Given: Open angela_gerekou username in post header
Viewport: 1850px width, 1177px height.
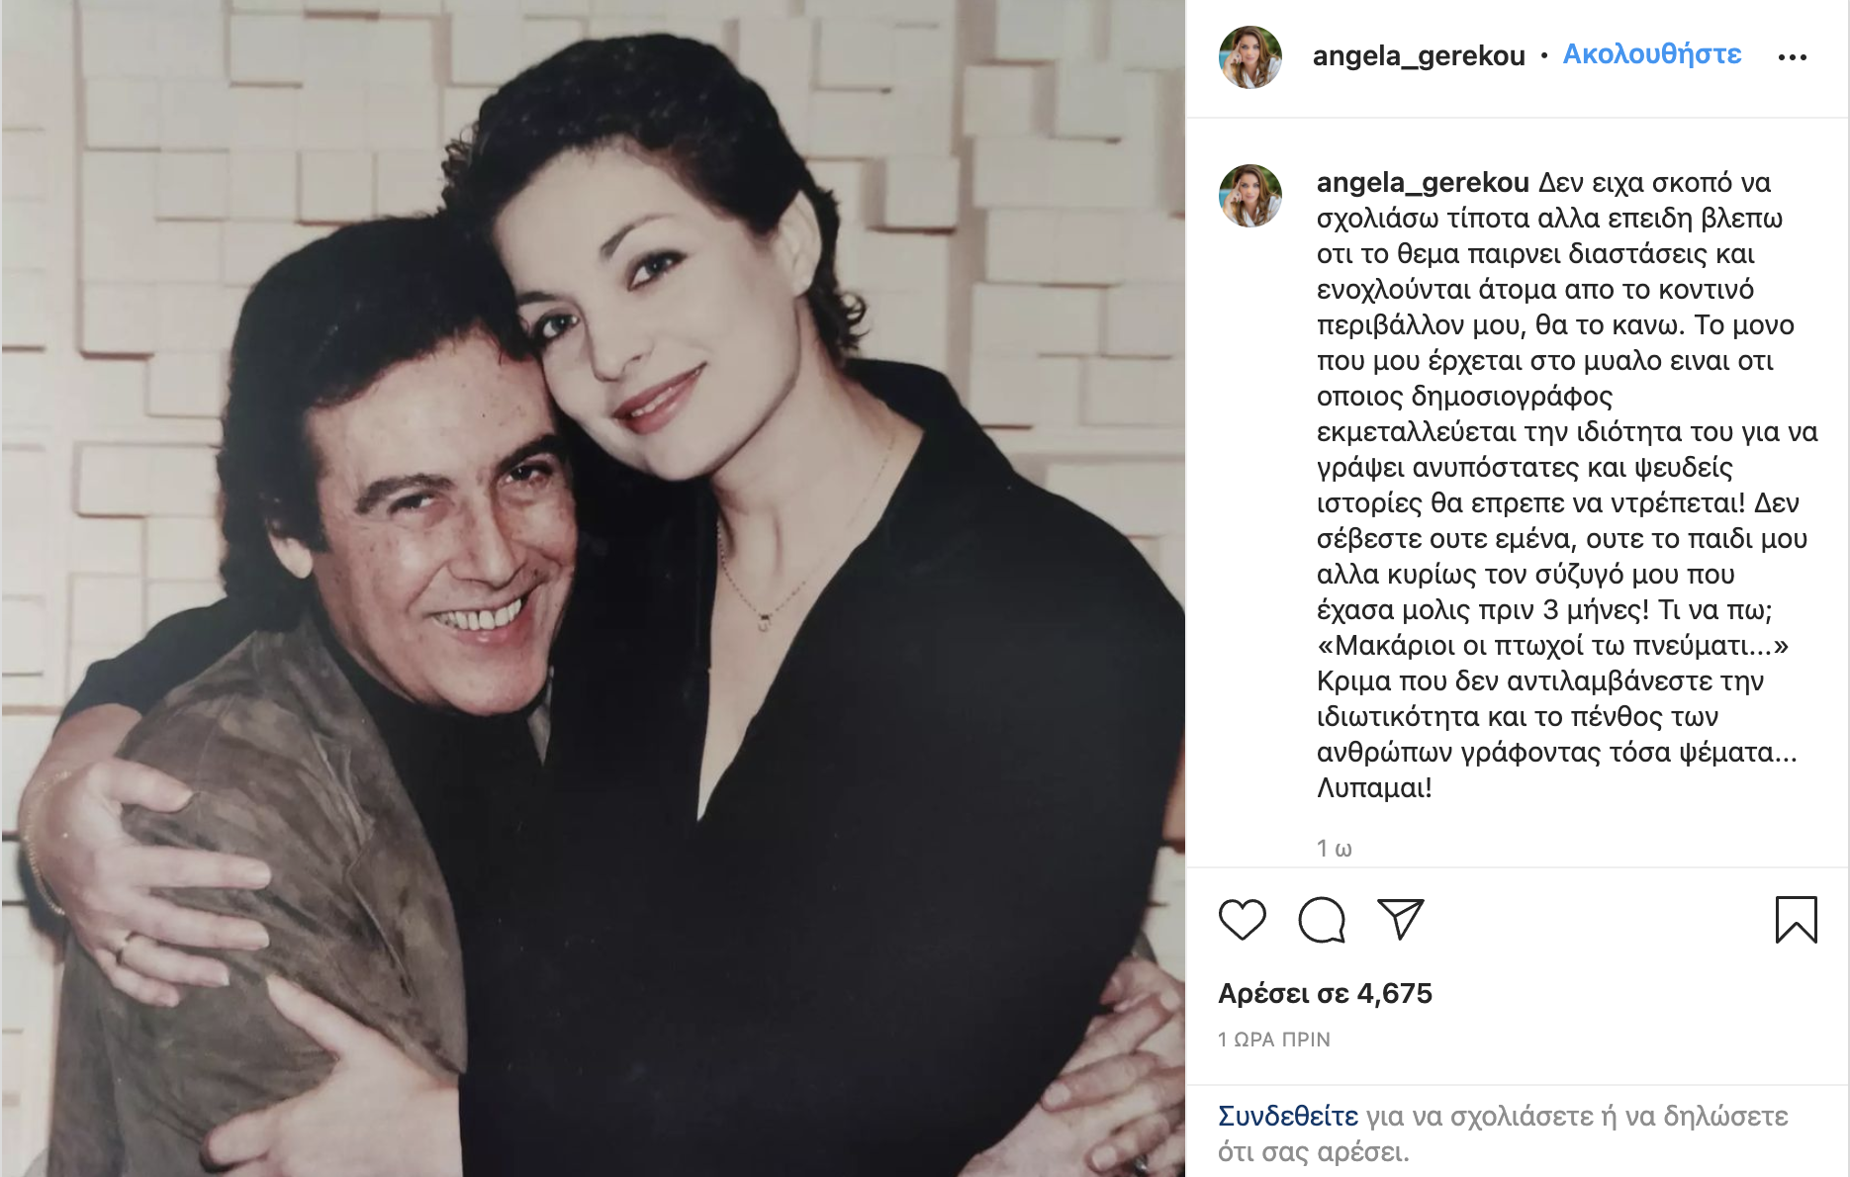Looking at the screenshot, I should click(x=1419, y=56).
